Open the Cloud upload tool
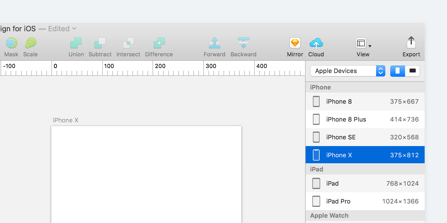The height and width of the screenshot is (223, 447). (316, 43)
